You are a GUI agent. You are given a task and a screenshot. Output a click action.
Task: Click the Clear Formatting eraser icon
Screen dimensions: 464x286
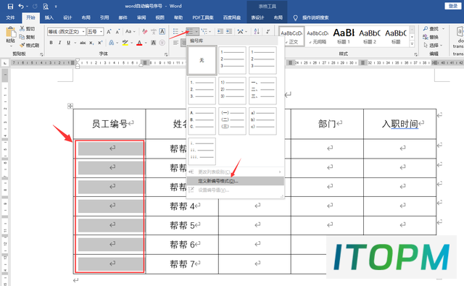coord(145,31)
